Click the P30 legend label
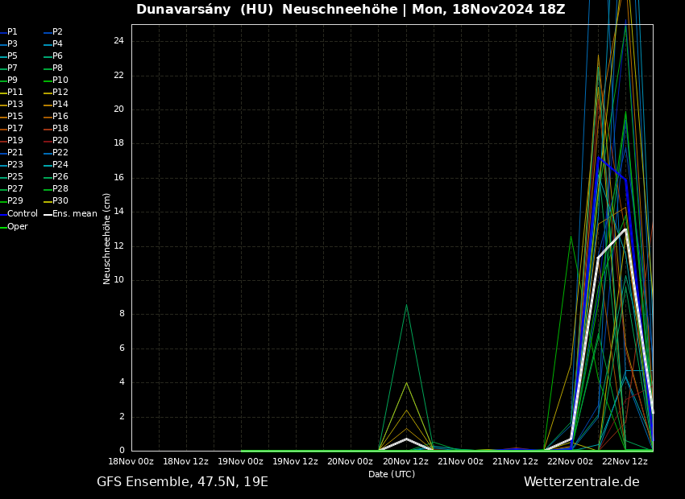Viewport: 685px width, 499px height. click(x=60, y=201)
